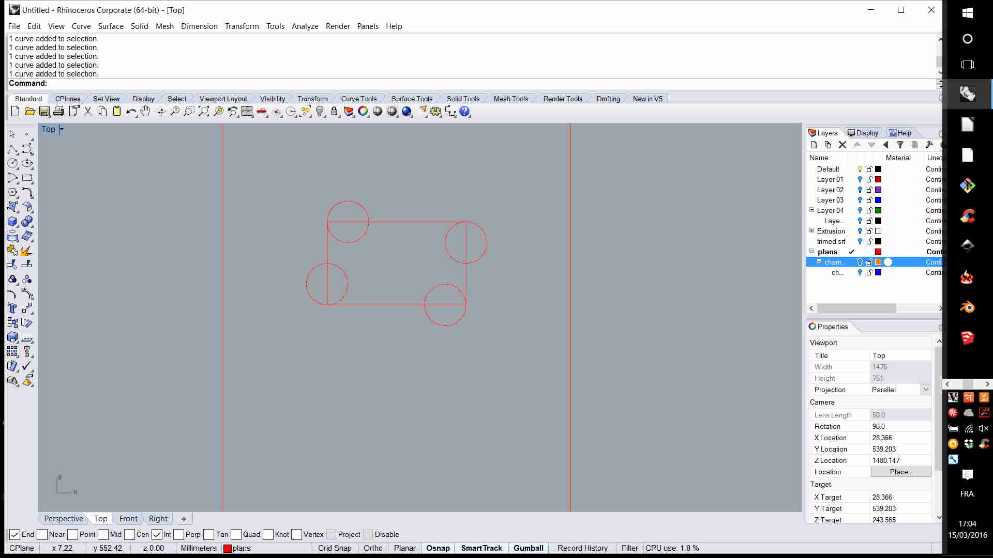
Task: Select the Pan hand tool
Action: click(x=145, y=112)
